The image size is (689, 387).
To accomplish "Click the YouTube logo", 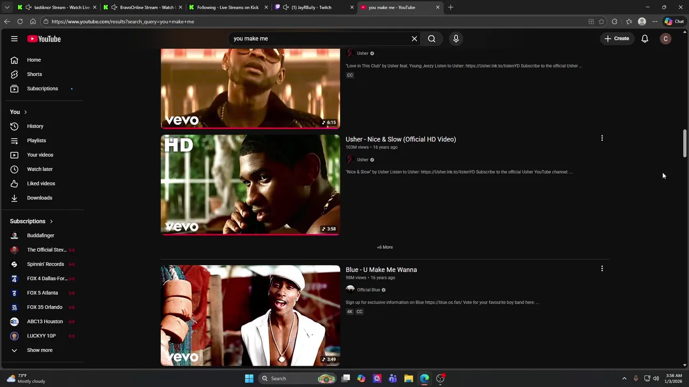I will 44,39.
